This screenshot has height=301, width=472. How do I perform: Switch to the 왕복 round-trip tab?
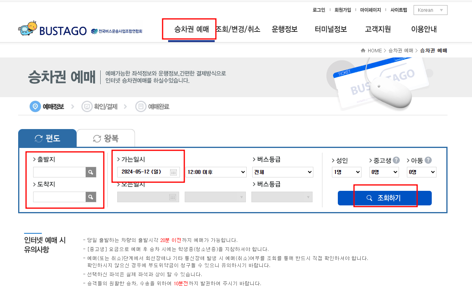point(106,138)
